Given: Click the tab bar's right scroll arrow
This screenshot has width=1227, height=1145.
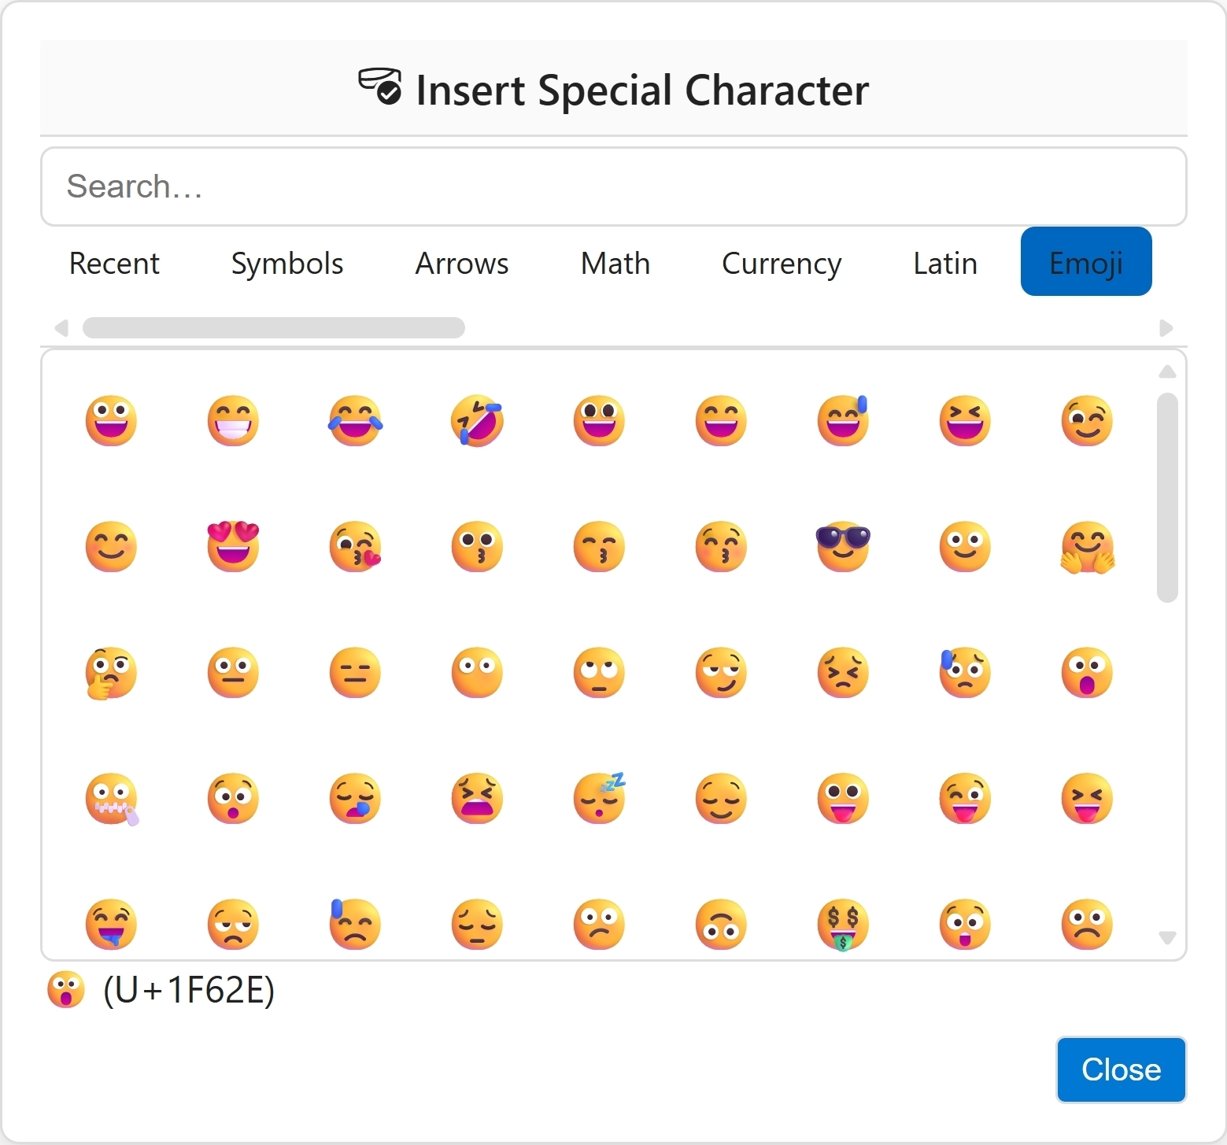Looking at the screenshot, I should pos(1166,327).
